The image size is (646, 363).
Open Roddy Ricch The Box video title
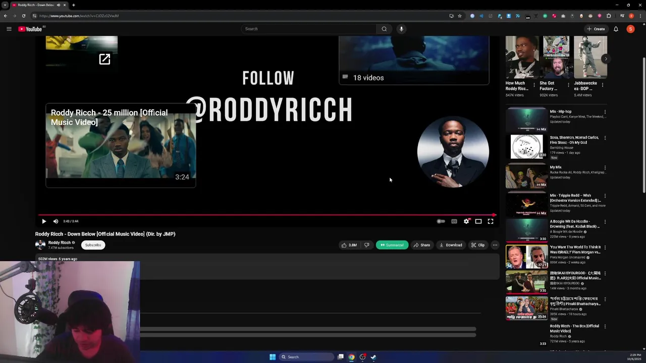[574, 328]
